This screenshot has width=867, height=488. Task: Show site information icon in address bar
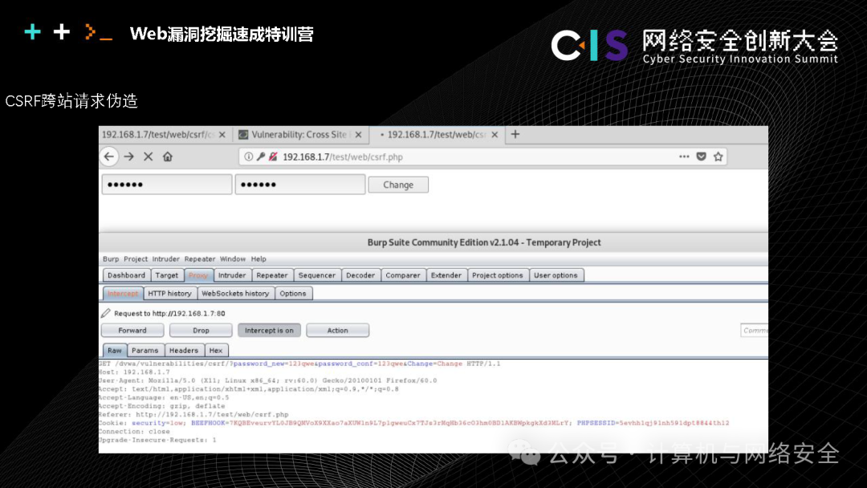249,157
